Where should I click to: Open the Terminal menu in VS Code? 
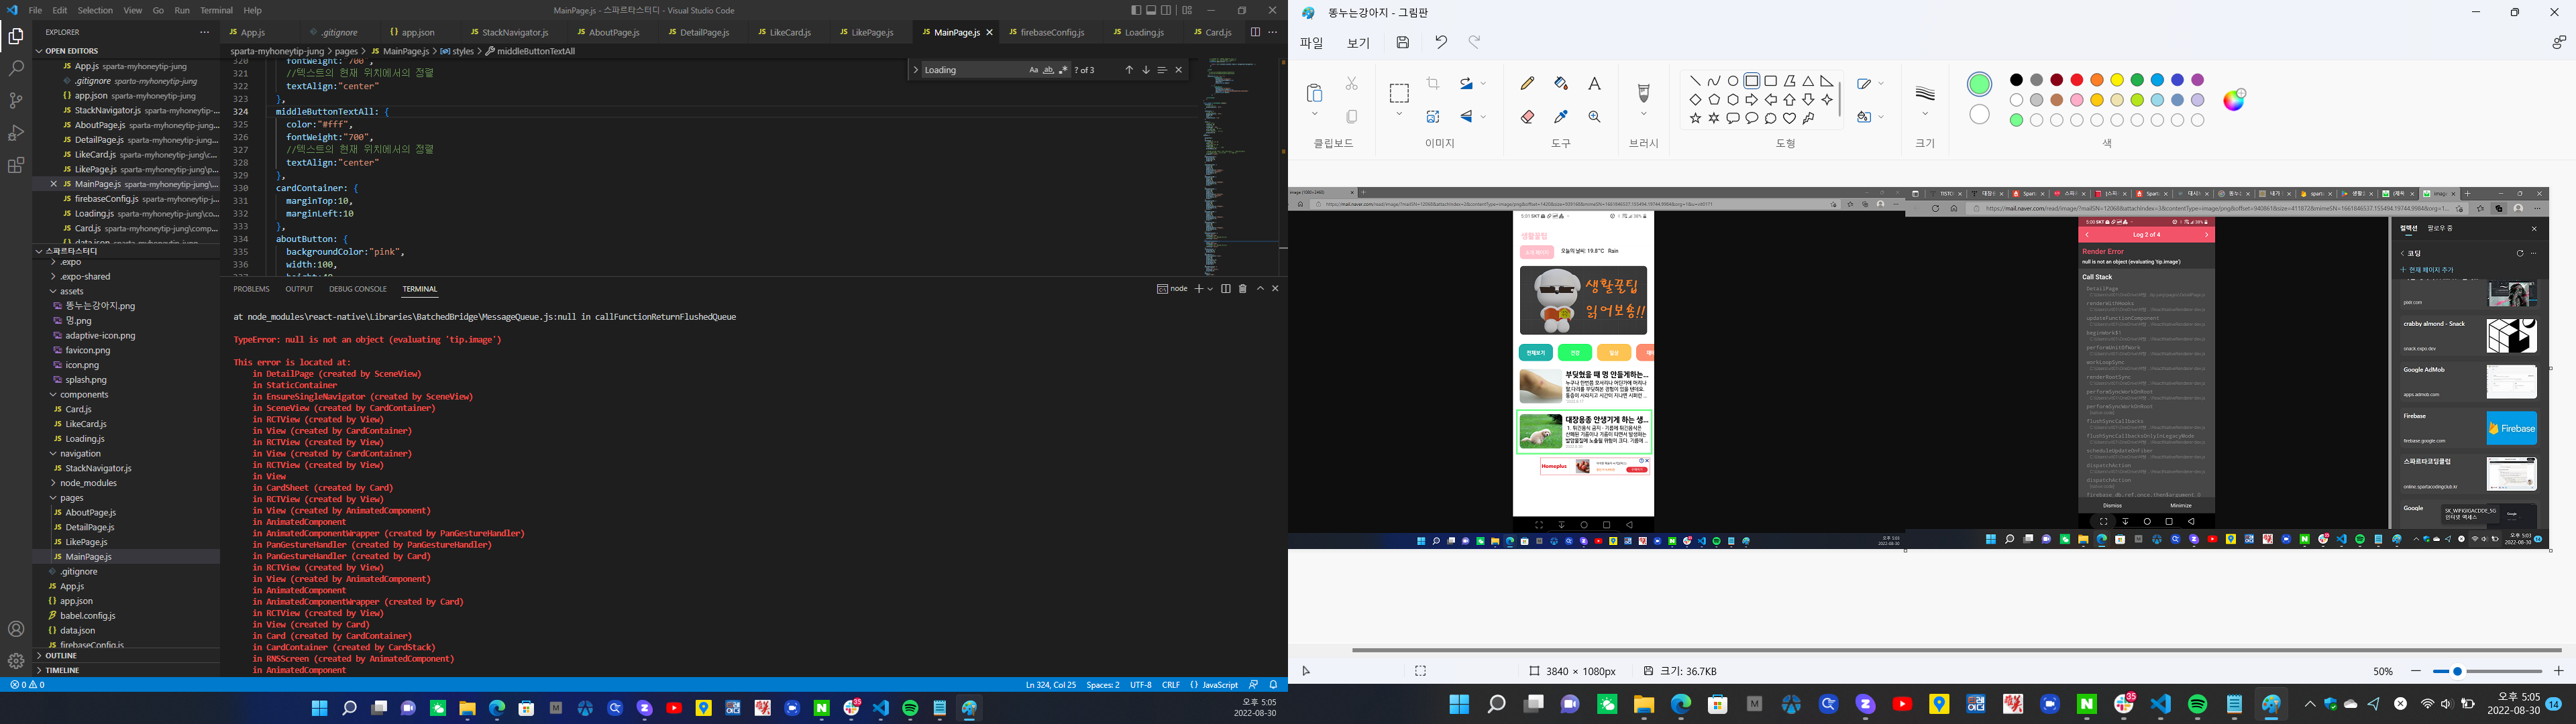click(x=216, y=10)
